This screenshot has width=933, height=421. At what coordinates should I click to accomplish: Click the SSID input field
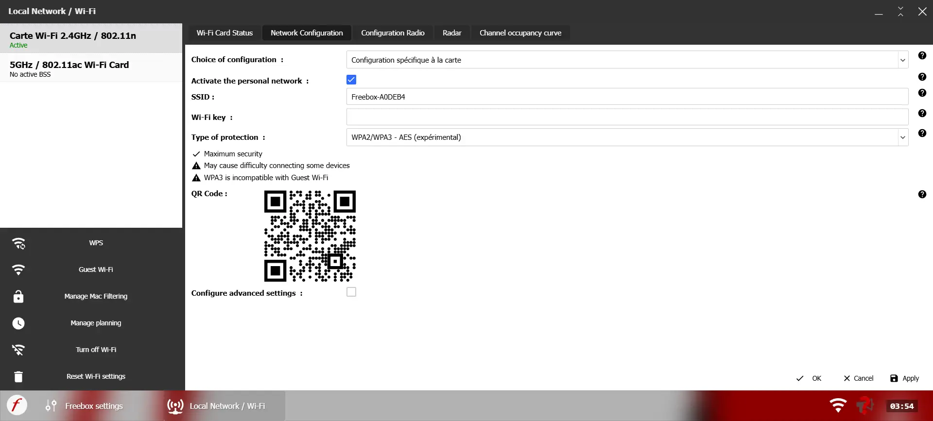(627, 97)
